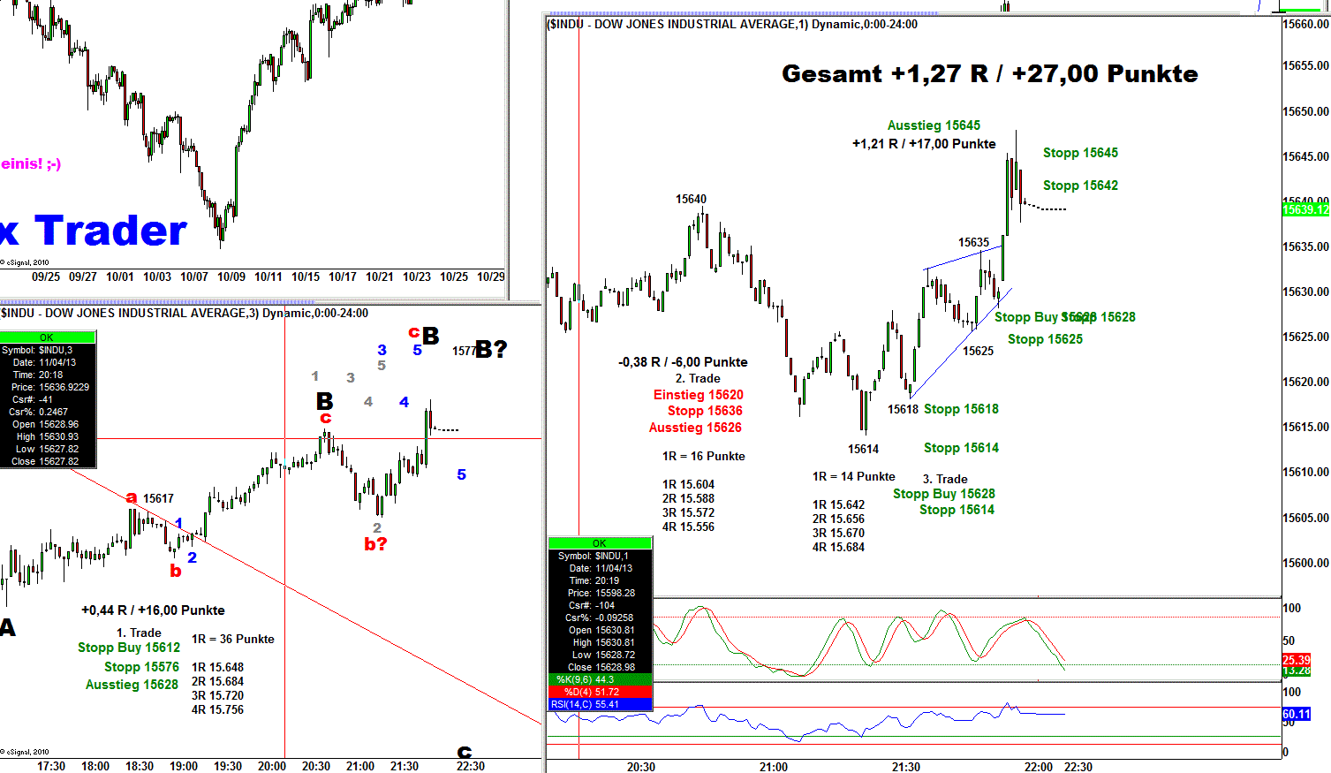Click the green current price tag 15639.12
Image resolution: width=1331 pixels, height=773 pixels.
(x=1305, y=209)
